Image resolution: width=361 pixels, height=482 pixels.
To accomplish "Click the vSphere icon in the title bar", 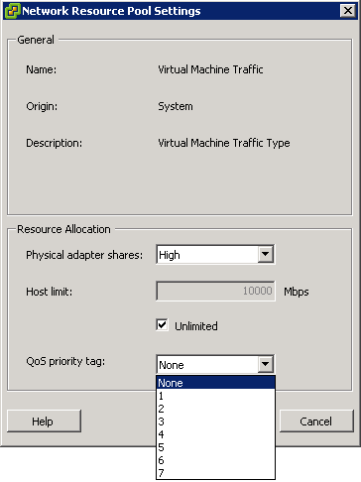I will coord(12,11).
